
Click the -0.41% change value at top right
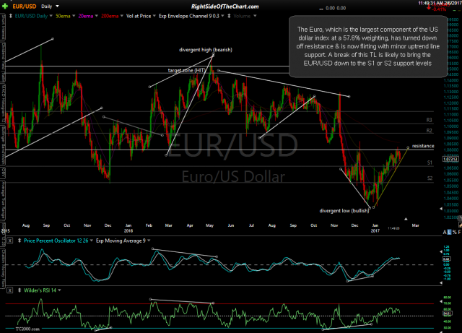(439, 9)
